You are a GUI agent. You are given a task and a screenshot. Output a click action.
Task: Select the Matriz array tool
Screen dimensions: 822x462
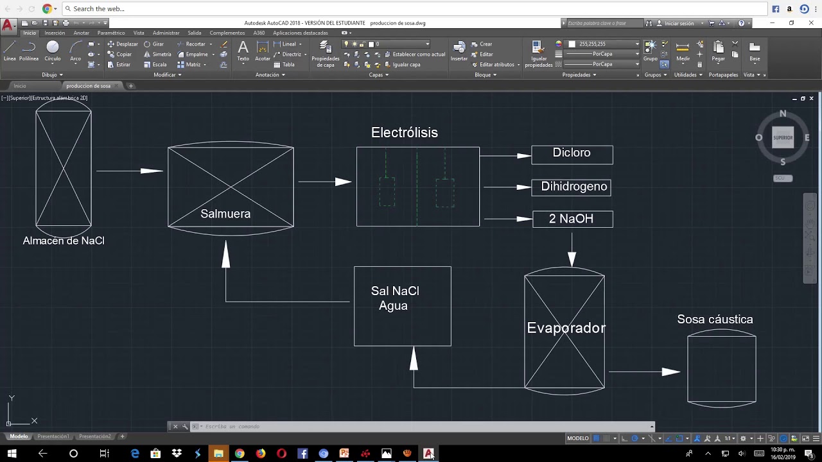(189, 65)
